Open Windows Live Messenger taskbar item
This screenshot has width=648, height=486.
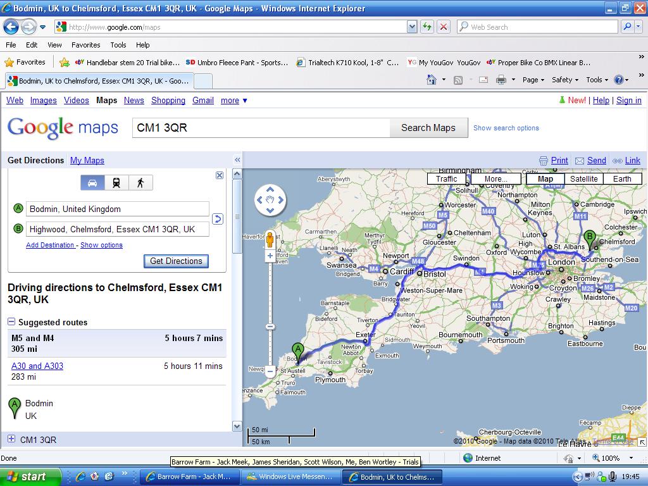tap(291, 477)
